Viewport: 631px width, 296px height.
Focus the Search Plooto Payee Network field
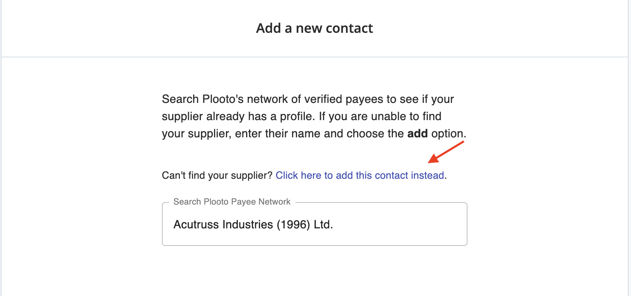(x=314, y=224)
